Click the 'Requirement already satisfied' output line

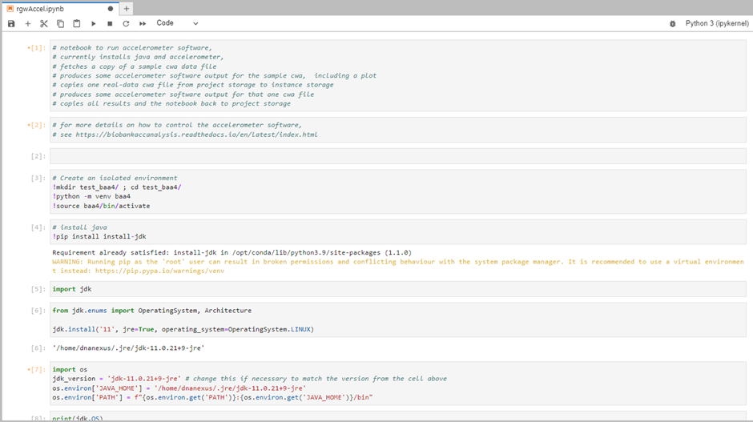coord(232,252)
